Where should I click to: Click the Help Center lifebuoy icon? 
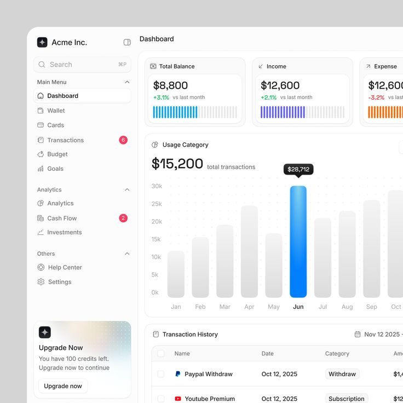point(41,267)
